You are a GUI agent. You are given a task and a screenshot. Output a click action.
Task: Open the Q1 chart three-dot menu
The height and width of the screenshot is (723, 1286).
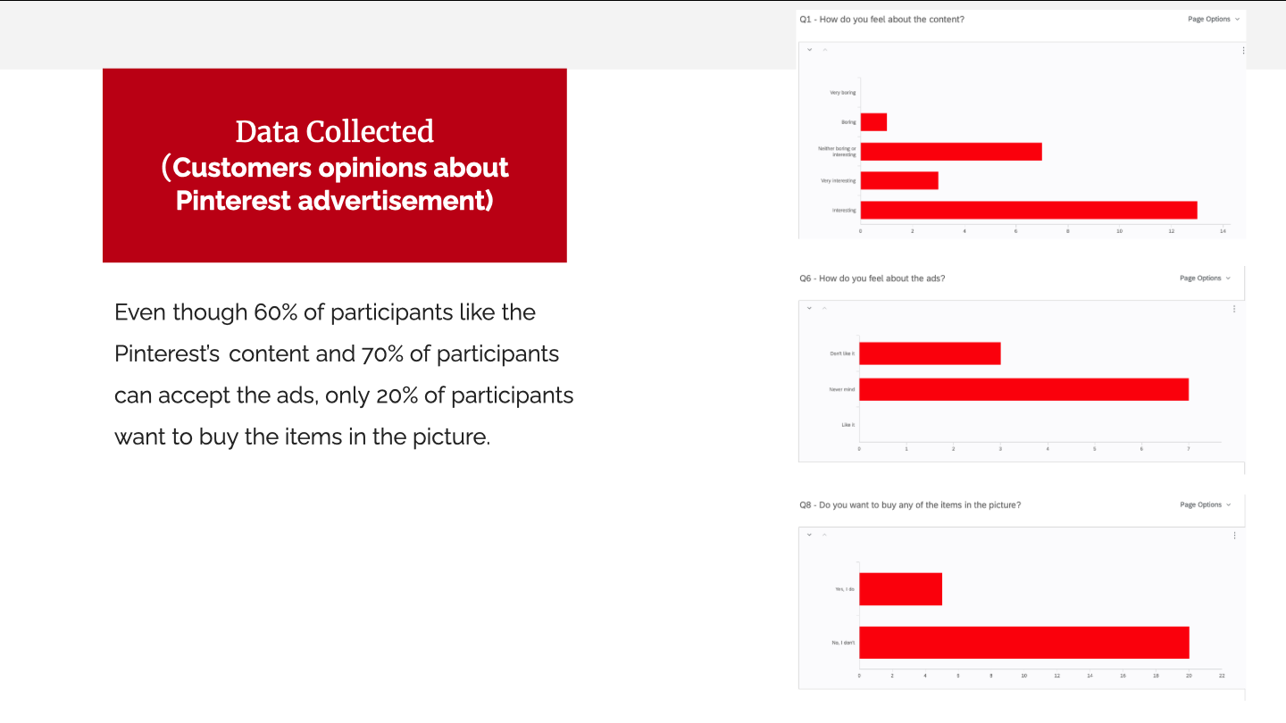coord(1242,51)
